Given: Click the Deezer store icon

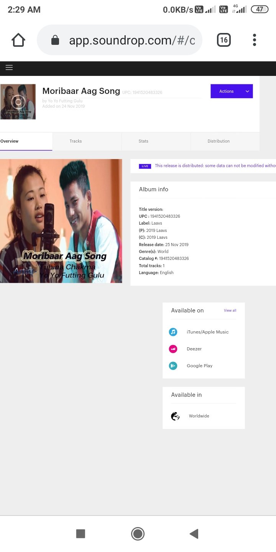Looking at the screenshot, I should point(173,349).
